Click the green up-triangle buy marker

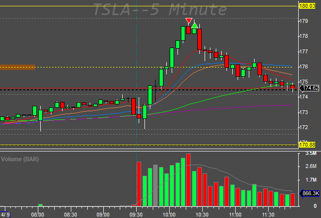[x=195, y=25]
